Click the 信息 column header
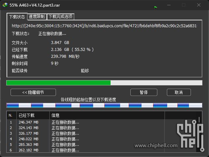The height and width of the screenshot is (157, 209). pos(107,115)
